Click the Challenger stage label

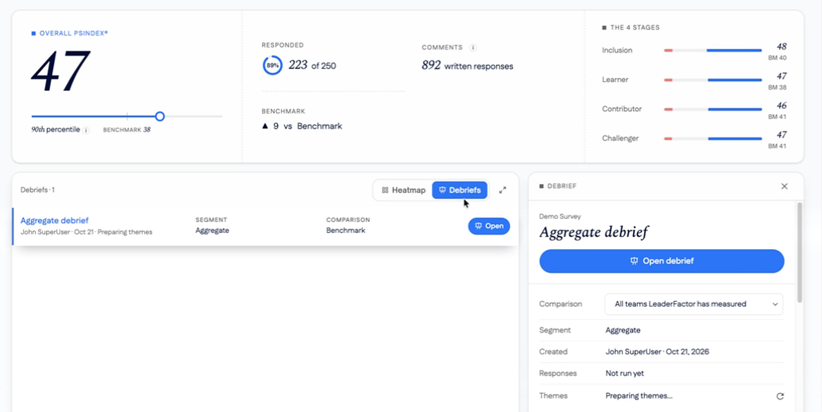(620, 138)
